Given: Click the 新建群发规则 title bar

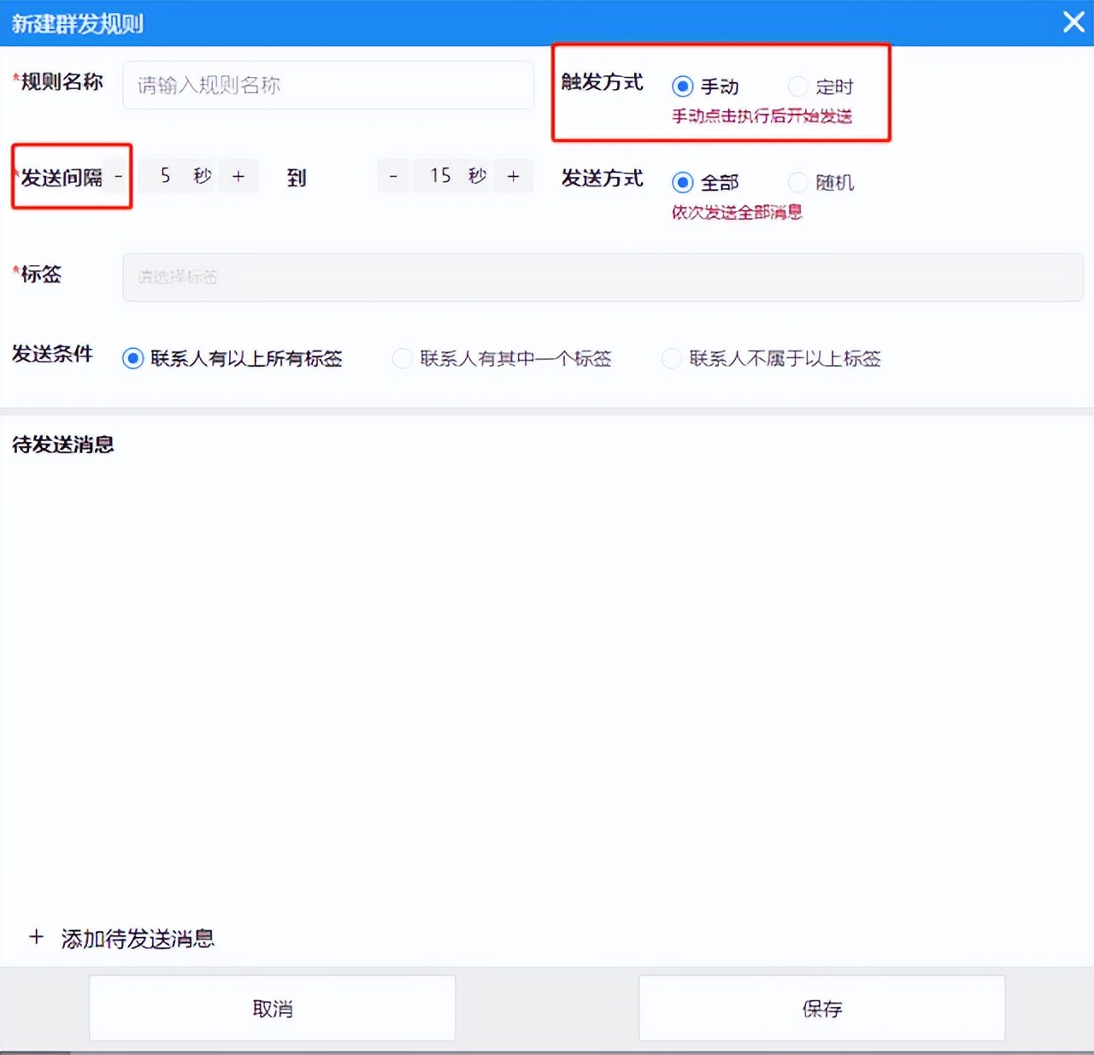Looking at the screenshot, I should (x=77, y=23).
